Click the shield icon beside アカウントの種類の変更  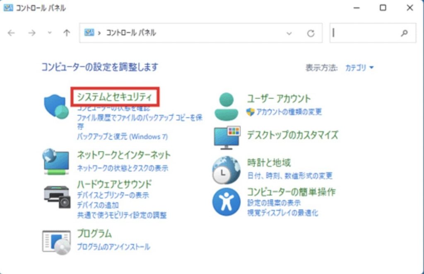point(251,112)
